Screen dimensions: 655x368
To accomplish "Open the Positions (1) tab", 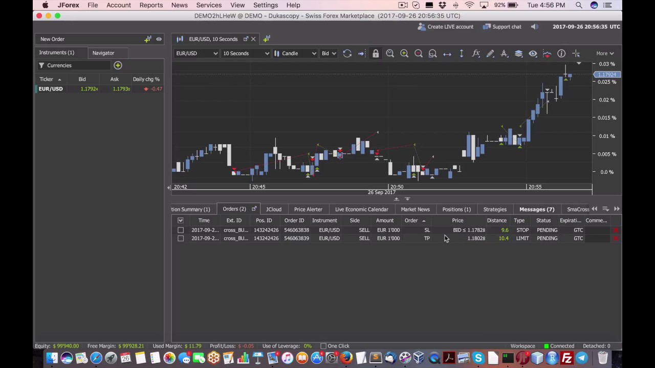I will pos(456,209).
